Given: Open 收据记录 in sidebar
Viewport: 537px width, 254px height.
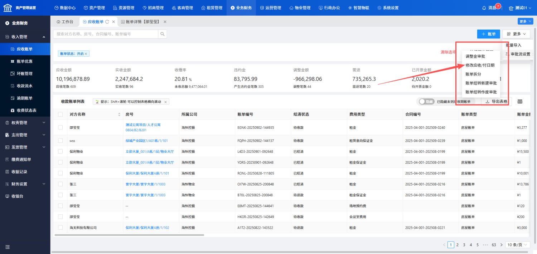Looking at the screenshot, I should 19,172.
